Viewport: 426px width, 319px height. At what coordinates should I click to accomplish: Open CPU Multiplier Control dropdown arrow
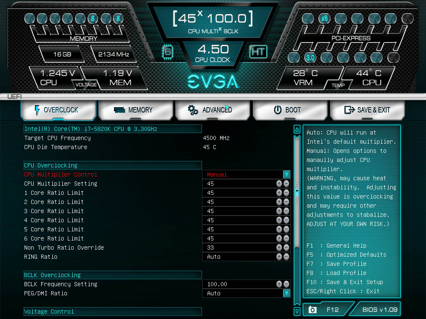[287, 174]
